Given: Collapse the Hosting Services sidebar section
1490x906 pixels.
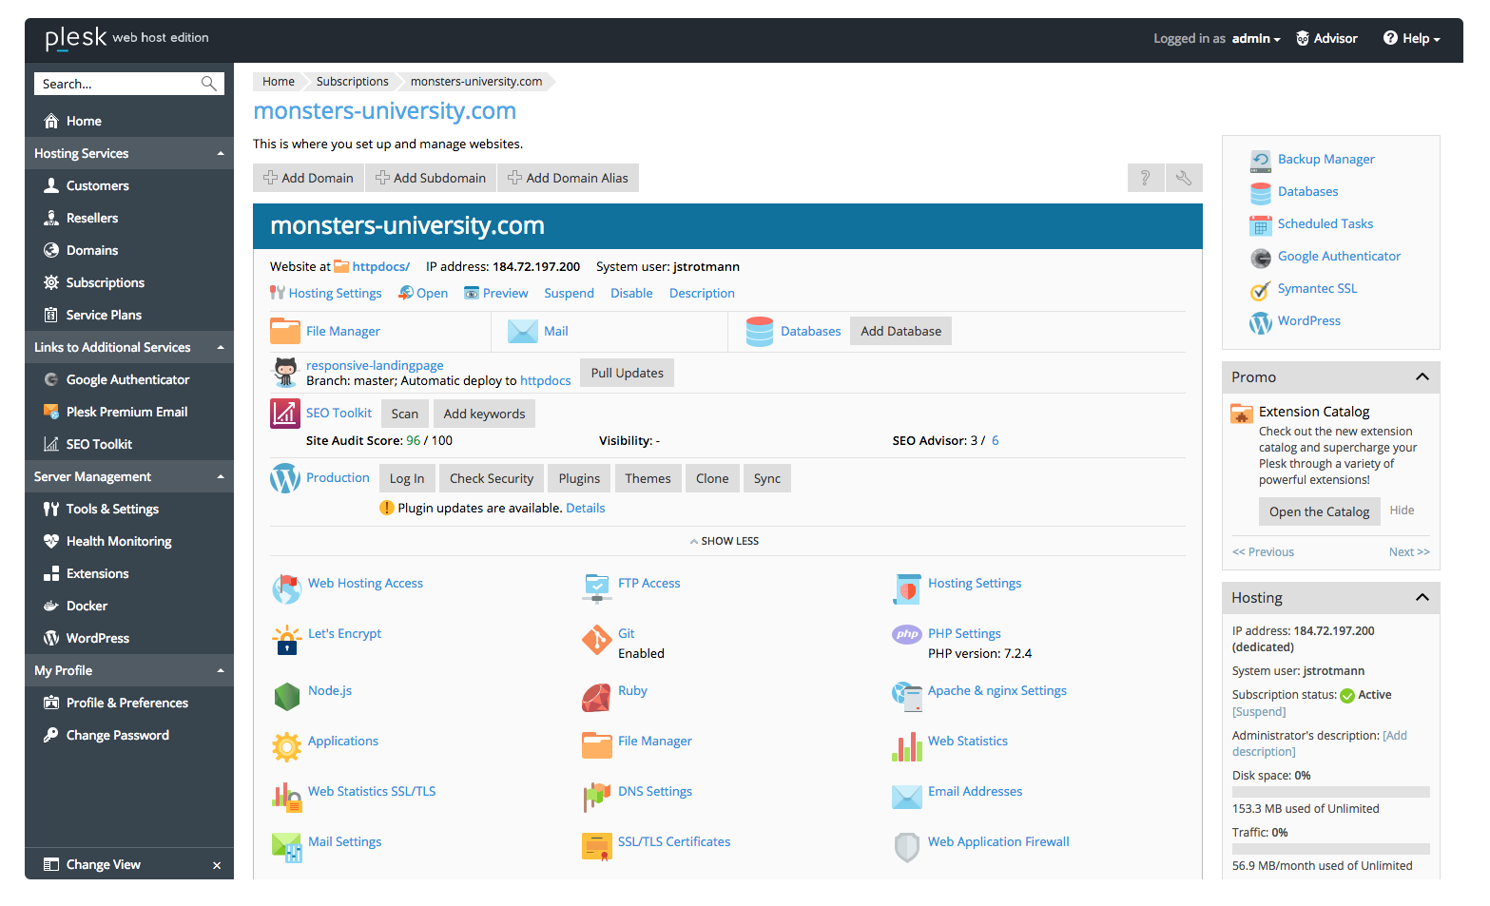Looking at the screenshot, I should point(221,153).
